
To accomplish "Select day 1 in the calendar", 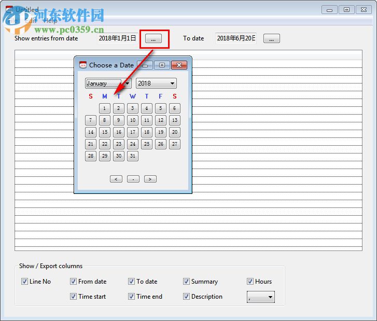I will pyautogui.click(x=105, y=108).
